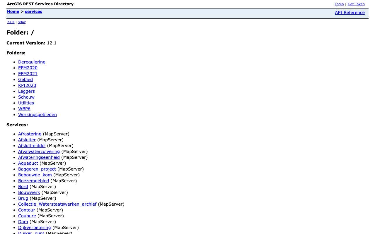
Task: Open the Dam service
Action: pos(23,222)
